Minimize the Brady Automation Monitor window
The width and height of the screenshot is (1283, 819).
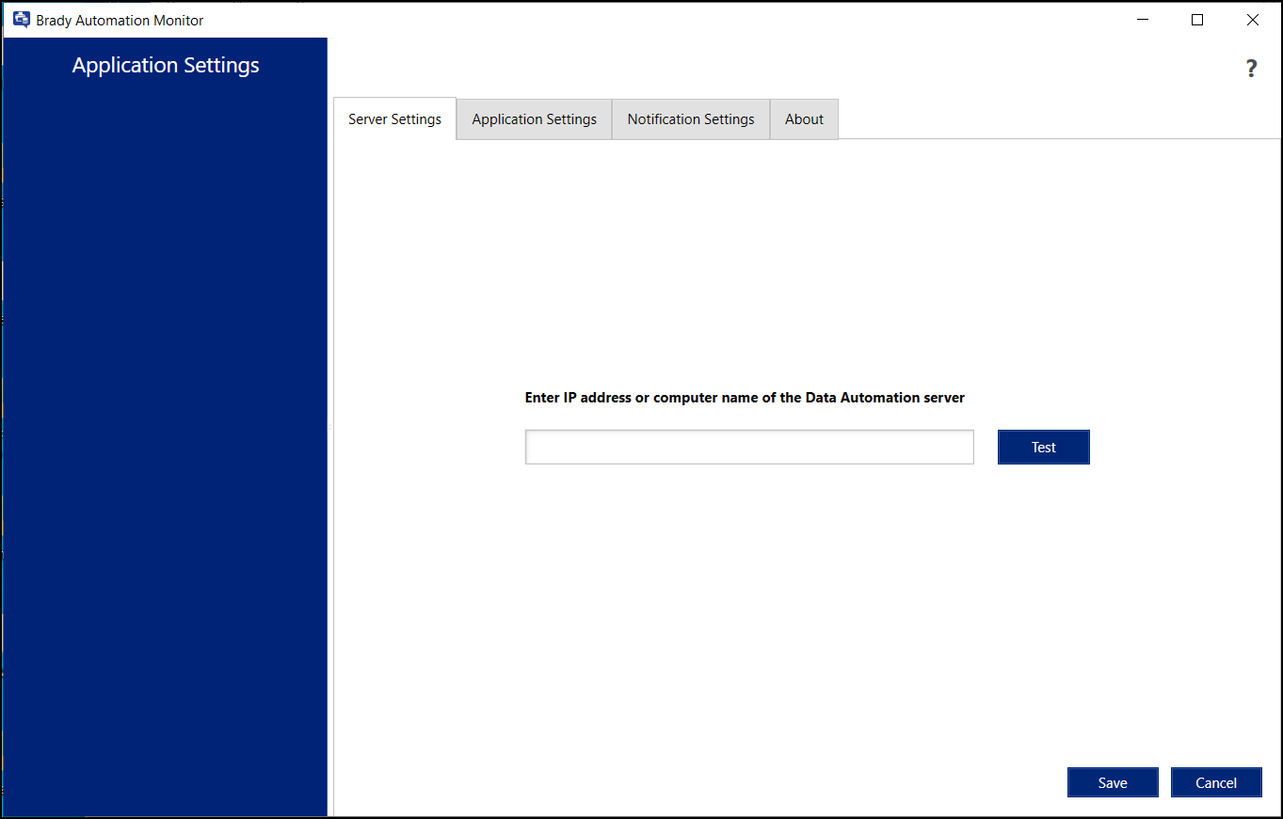point(1142,20)
